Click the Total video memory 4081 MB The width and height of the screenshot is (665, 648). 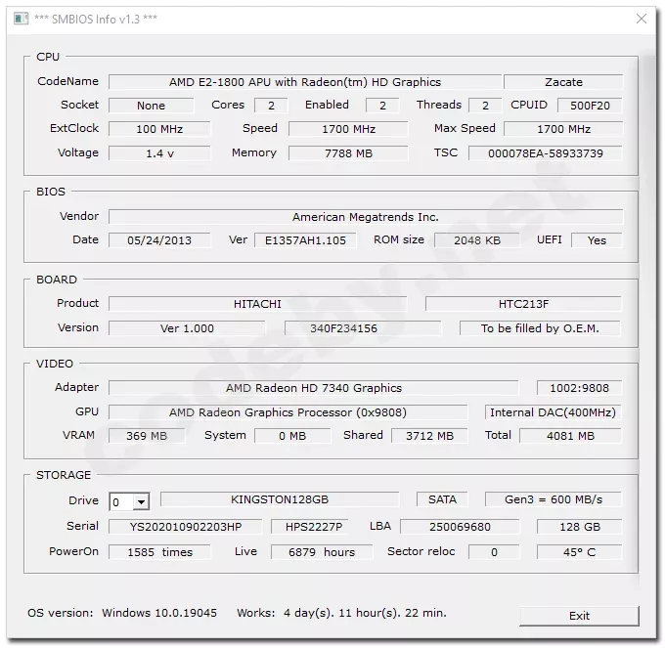[570, 436]
